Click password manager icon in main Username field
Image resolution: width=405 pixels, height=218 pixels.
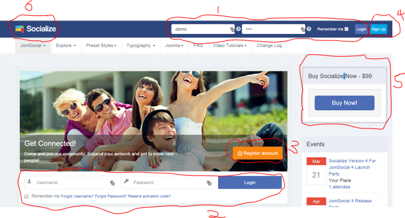[112, 183]
